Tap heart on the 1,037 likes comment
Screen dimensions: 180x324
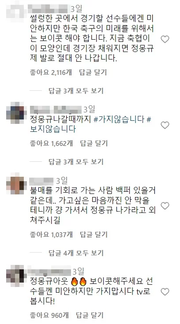165,206
